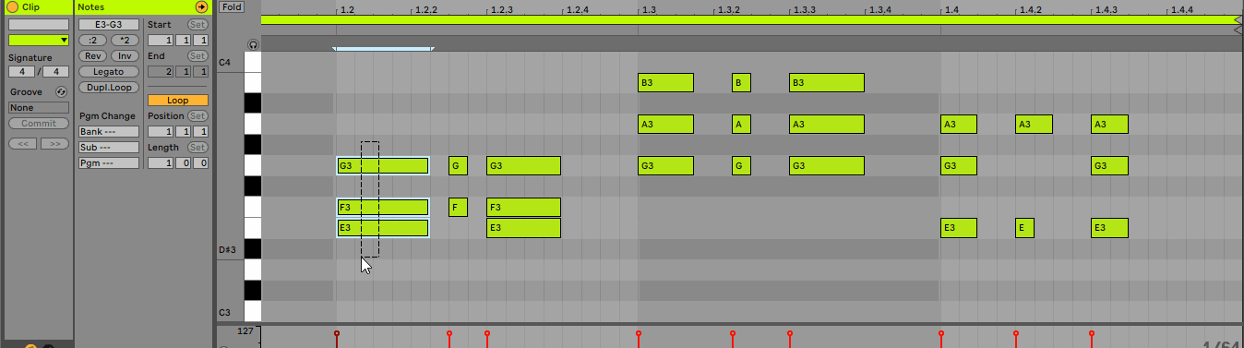This screenshot has height=348, width=1244.
Task: Click the Length Set button
Action: tap(197, 148)
